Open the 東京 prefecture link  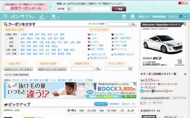point(23,38)
